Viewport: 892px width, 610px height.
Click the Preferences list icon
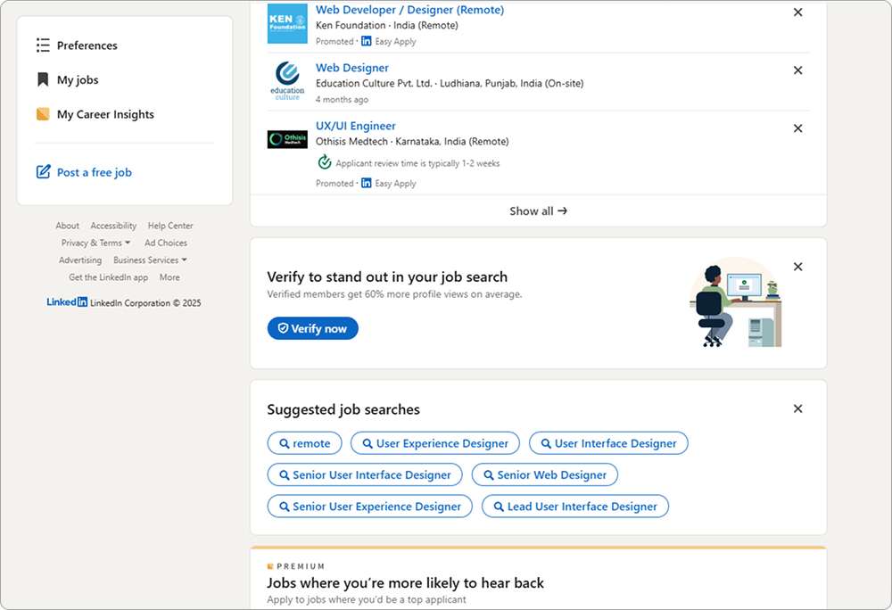[43, 45]
